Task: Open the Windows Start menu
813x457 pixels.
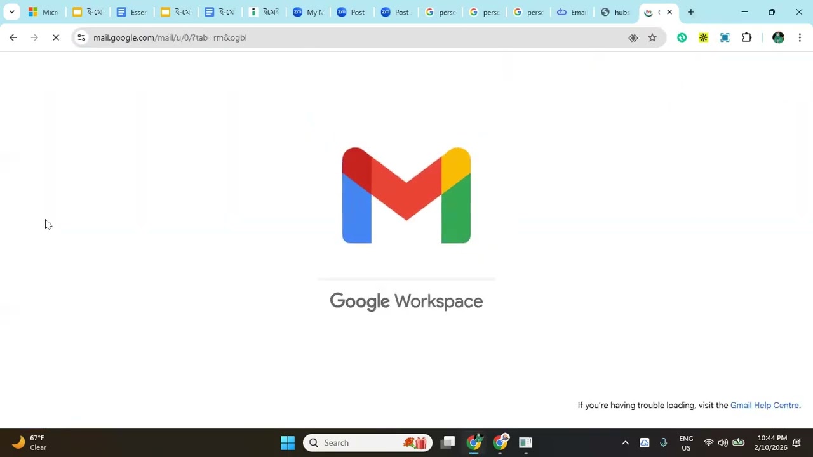Action: click(288, 442)
